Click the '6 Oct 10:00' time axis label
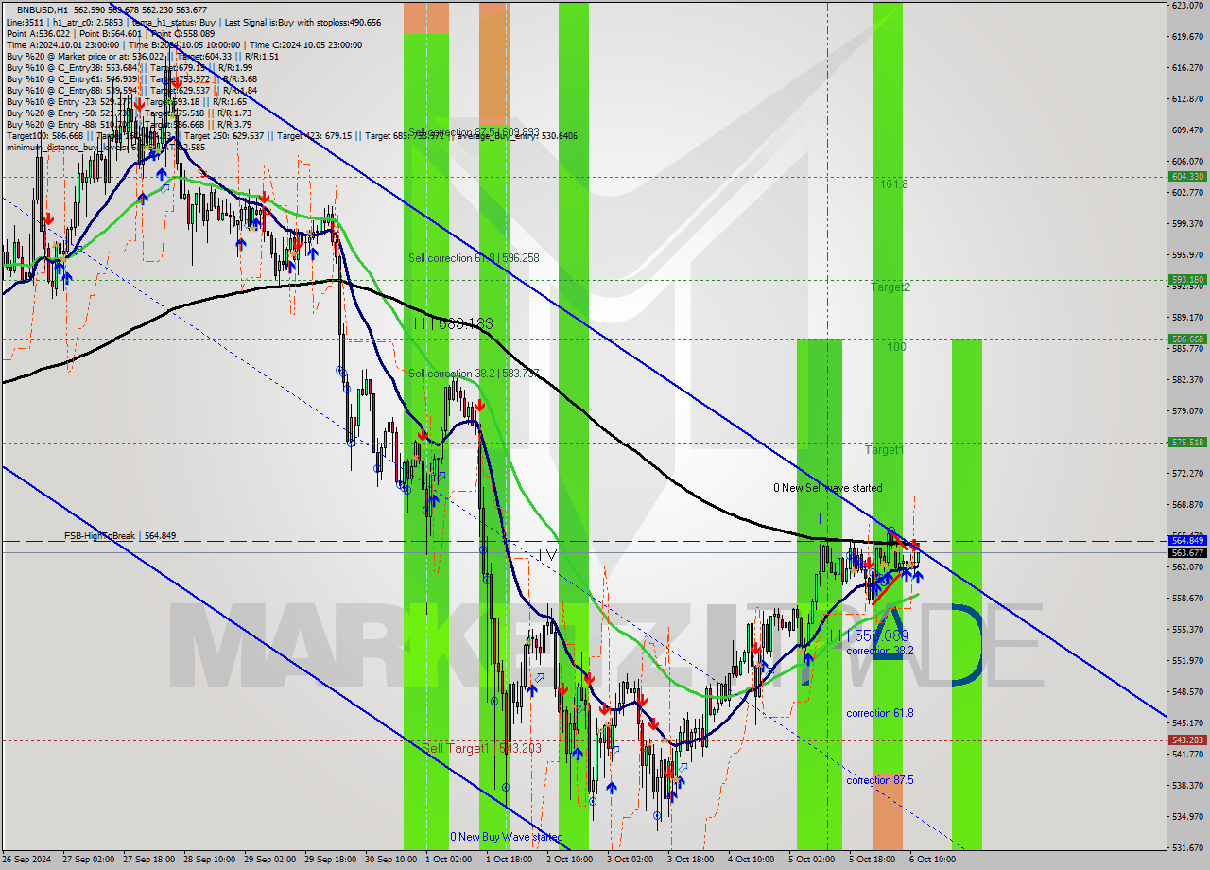The image size is (1210, 870). click(933, 861)
